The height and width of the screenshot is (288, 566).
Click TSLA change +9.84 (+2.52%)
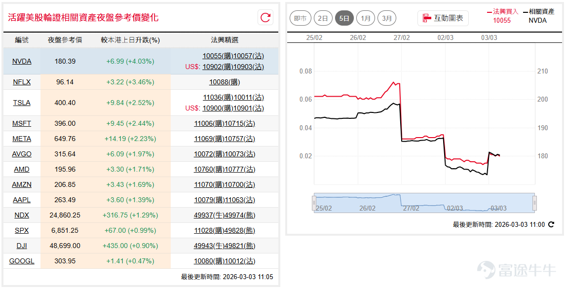tap(130, 103)
